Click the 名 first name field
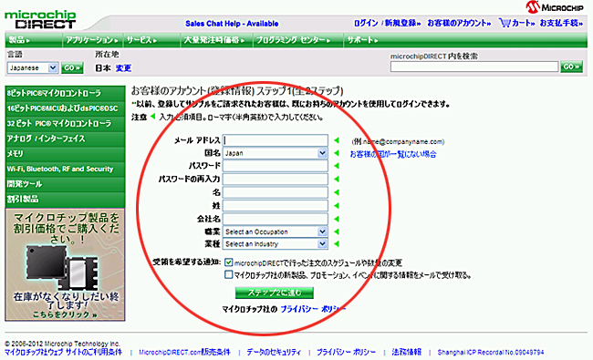593x360 pixels. (276, 192)
